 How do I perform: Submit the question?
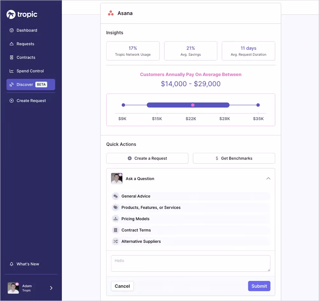[259, 286]
